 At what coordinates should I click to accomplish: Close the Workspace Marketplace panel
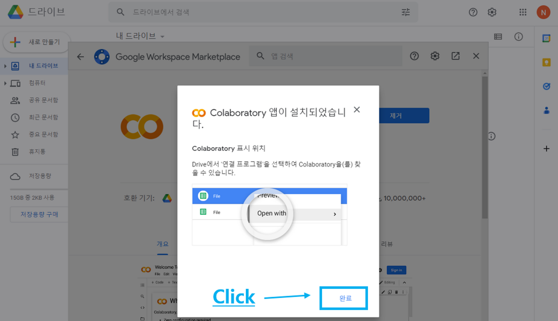pyautogui.click(x=476, y=56)
